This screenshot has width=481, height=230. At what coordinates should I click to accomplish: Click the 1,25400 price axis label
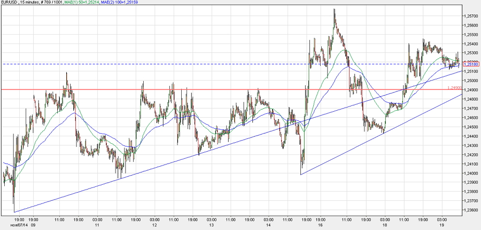pyautogui.click(x=471, y=44)
